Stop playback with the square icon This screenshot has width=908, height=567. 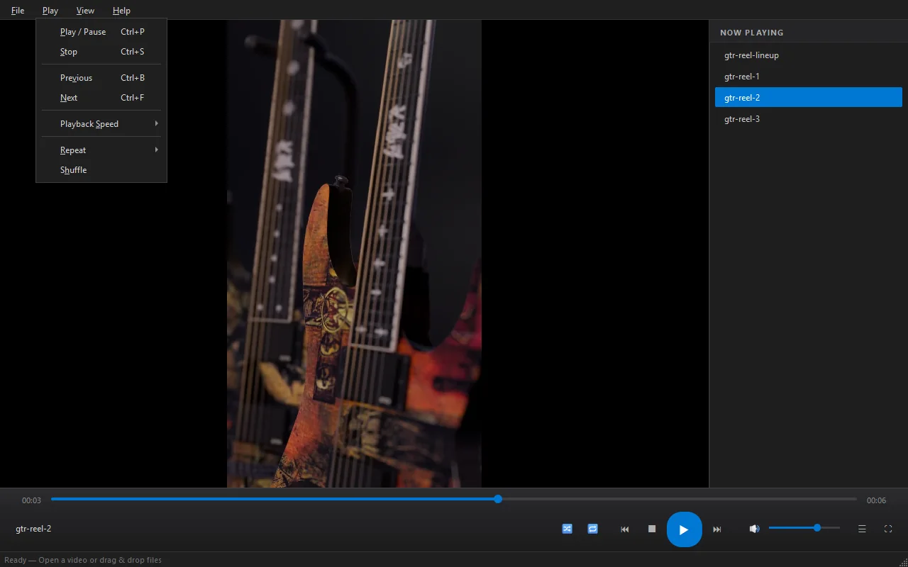[x=651, y=529]
